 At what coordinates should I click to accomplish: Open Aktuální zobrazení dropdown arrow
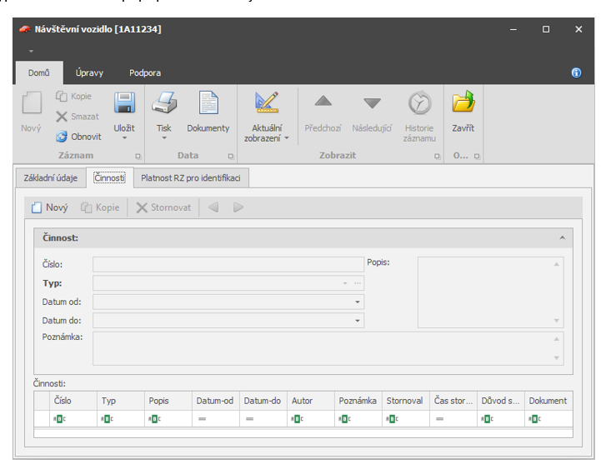287,138
